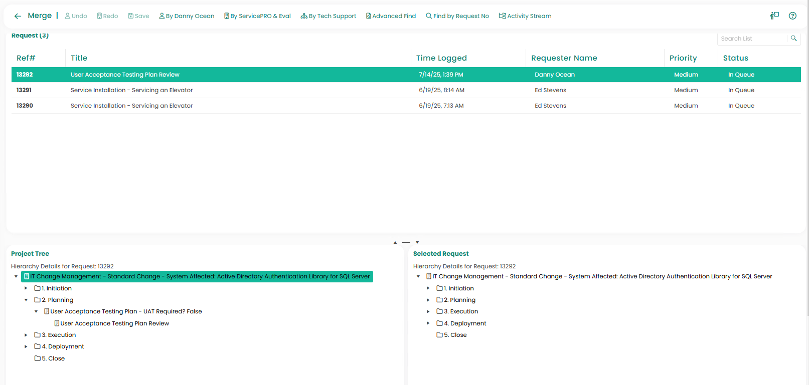Click the search magnifier icon in Search List
This screenshot has width=809, height=385.
tap(793, 39)
